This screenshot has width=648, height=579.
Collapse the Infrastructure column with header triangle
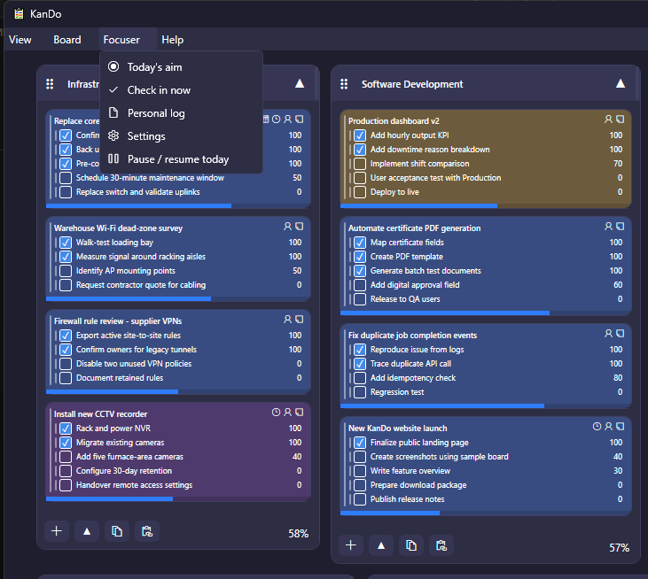point(300,84)
